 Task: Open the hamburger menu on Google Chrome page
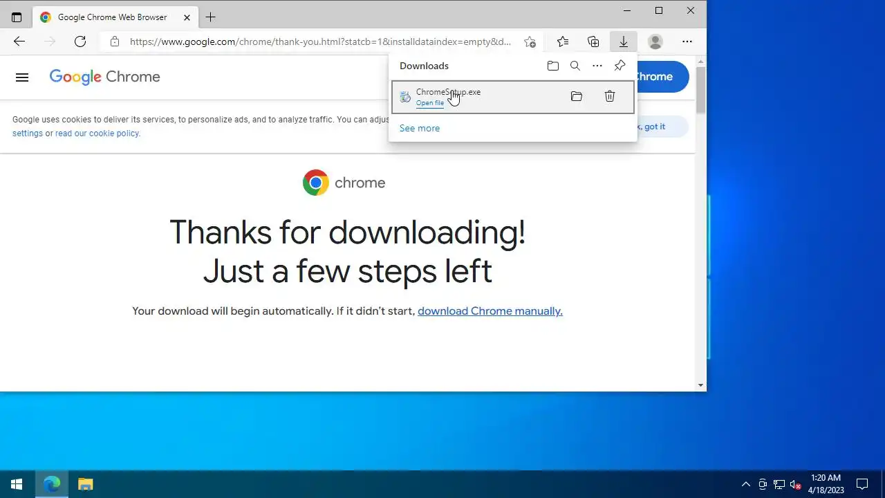(x=22, y=77)
